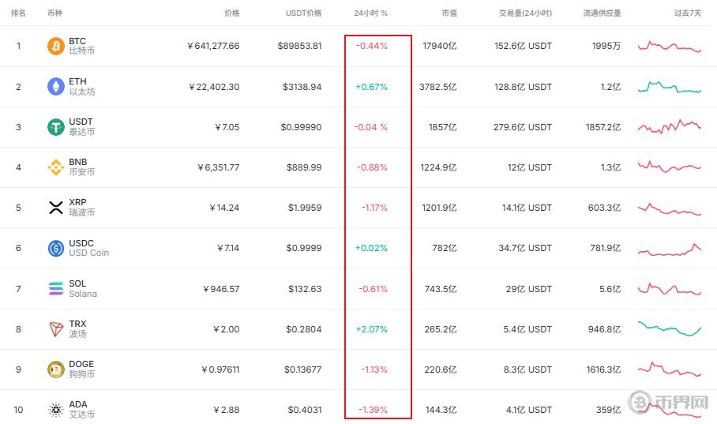The image size is (717, 424).
Task: Open the DOGE 狗狗币 name link
Action: (x=81, y=370)
